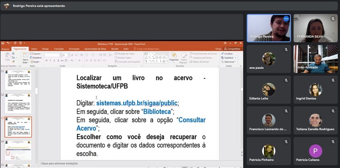Click the Align Left paragraph icon
The height and width of the screenshot is (168, 340).
pos(87,61)
